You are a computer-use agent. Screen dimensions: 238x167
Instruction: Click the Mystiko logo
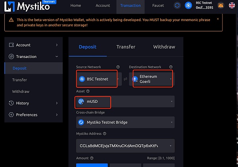[27, 6]
